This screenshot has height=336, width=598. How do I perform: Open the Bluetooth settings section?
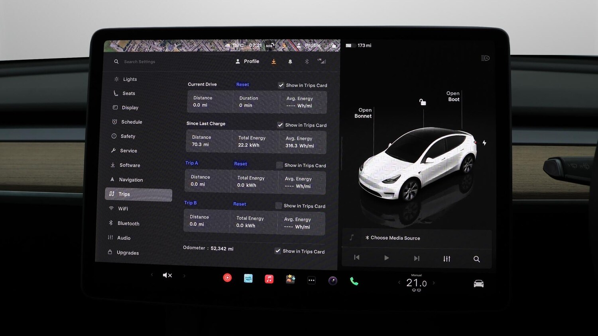point(128,223)
